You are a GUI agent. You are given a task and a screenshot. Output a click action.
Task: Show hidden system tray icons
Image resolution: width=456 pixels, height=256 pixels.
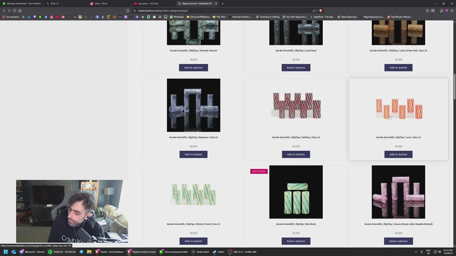416,252
